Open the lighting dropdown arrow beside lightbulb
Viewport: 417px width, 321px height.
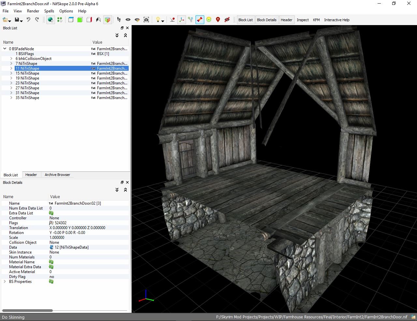point(163,21)
